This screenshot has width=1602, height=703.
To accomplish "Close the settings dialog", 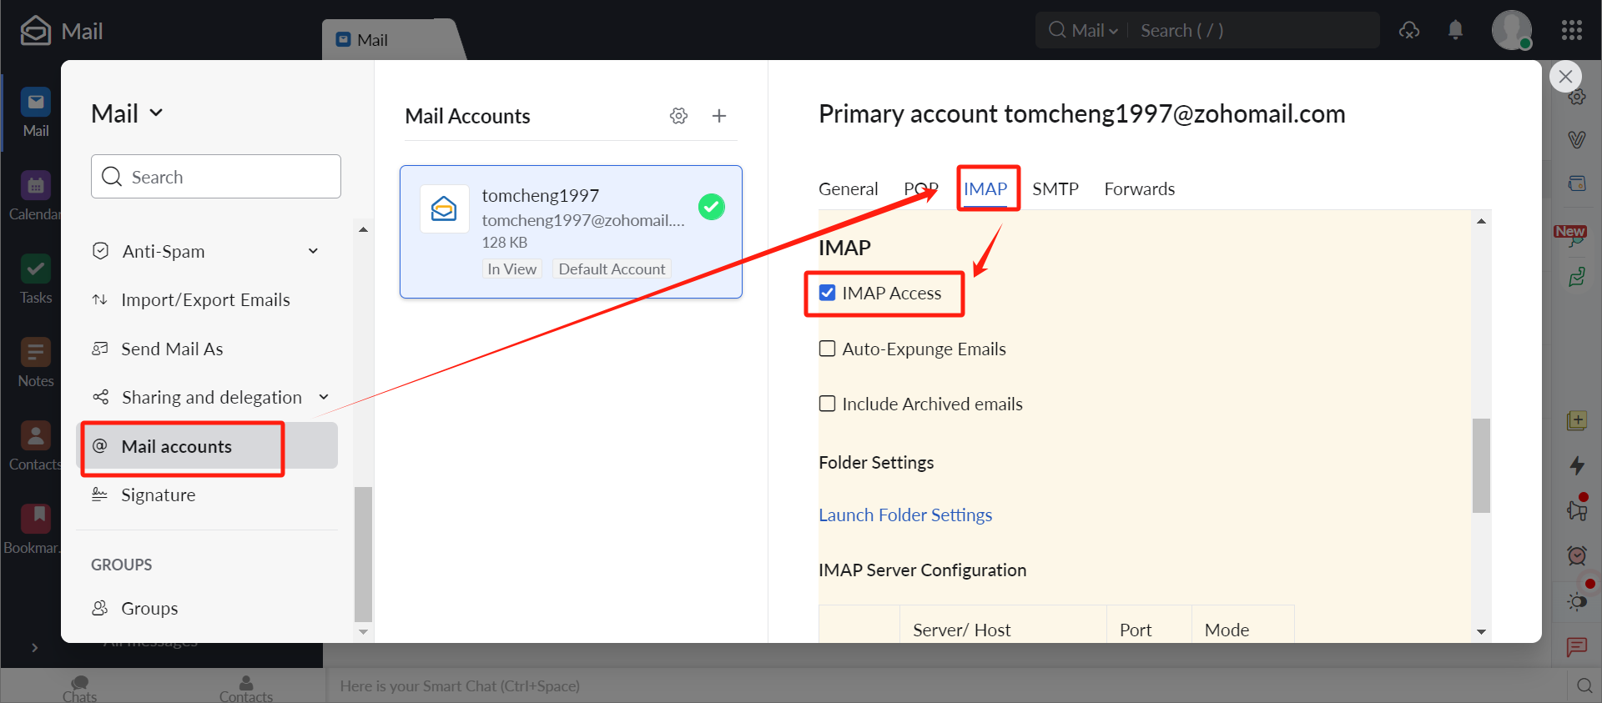I will pyautogui.click(x=1565, y=77).
